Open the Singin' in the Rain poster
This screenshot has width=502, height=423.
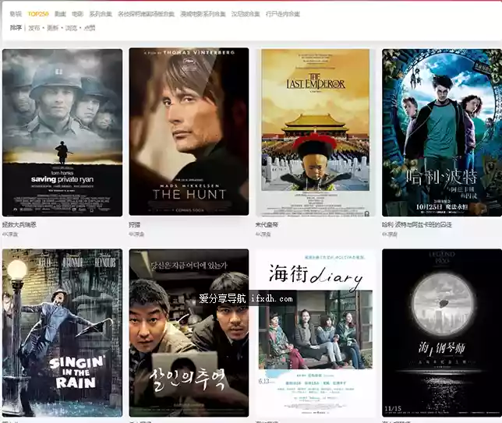click(62, 333)
